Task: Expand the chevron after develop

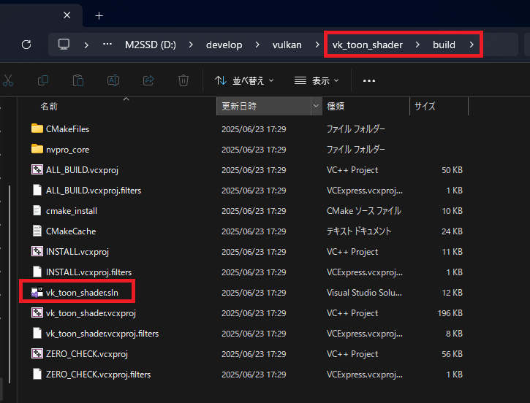Action: click(257, 45)
